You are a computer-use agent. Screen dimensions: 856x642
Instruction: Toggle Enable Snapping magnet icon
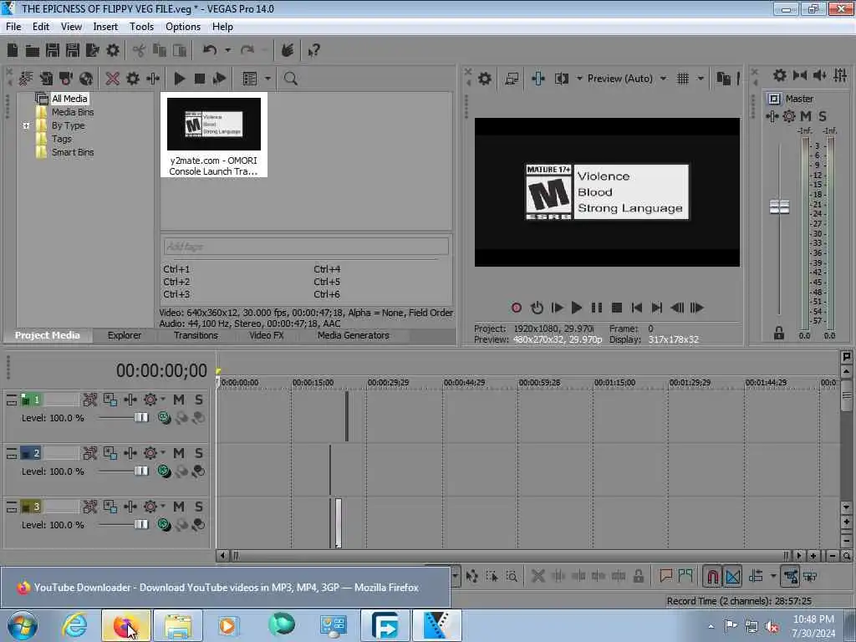click(x=712, y=576)
